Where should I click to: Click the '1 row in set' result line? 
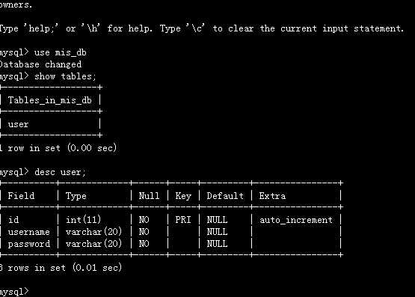coord(58,147)
